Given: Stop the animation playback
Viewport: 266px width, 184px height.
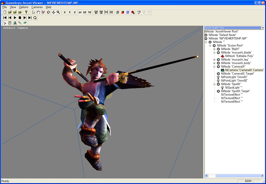Looking at the screenshot, I should click(20, 18).
